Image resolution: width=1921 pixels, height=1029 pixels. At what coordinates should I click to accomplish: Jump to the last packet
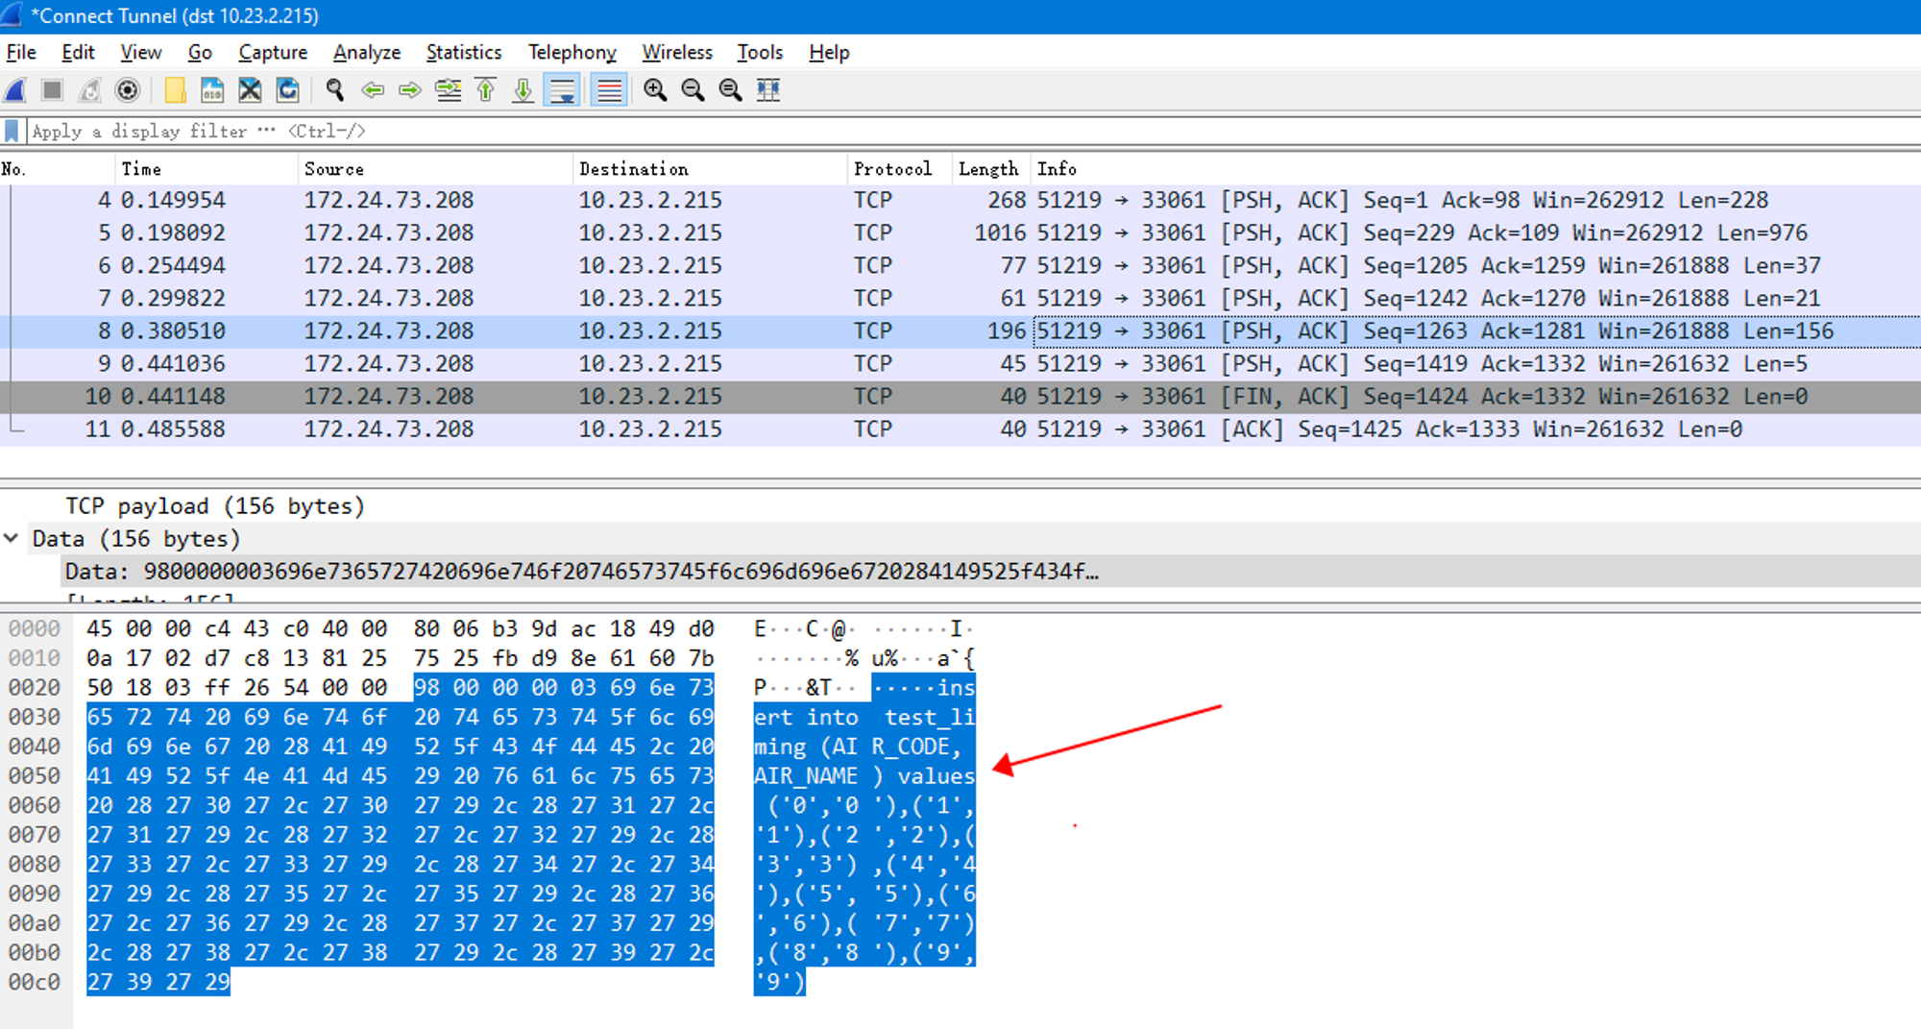[523, 90]
